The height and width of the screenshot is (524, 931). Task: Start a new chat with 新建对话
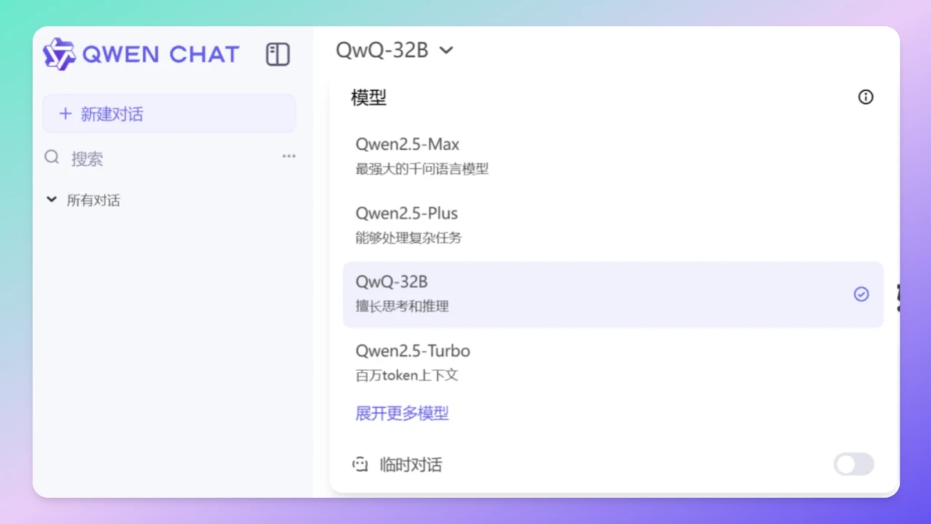pyautogui.click(x=169, y=114)
